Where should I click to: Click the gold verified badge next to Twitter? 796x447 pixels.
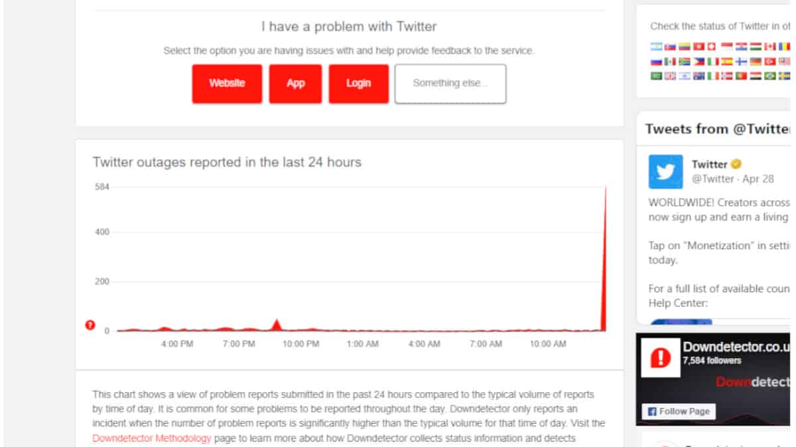click(x=736, y=164)
